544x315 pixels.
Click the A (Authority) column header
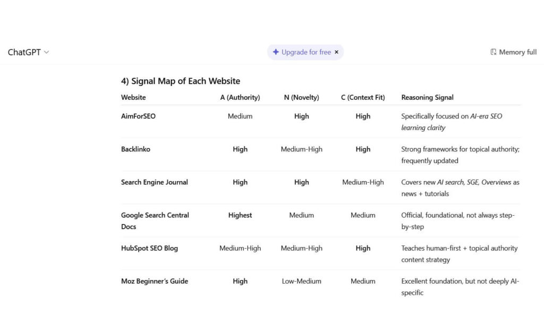tap(240, 97)
